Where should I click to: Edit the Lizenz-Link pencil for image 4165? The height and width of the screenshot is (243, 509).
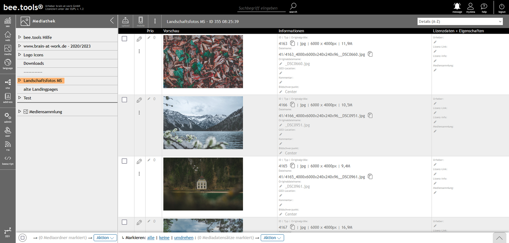pos(435,174)
